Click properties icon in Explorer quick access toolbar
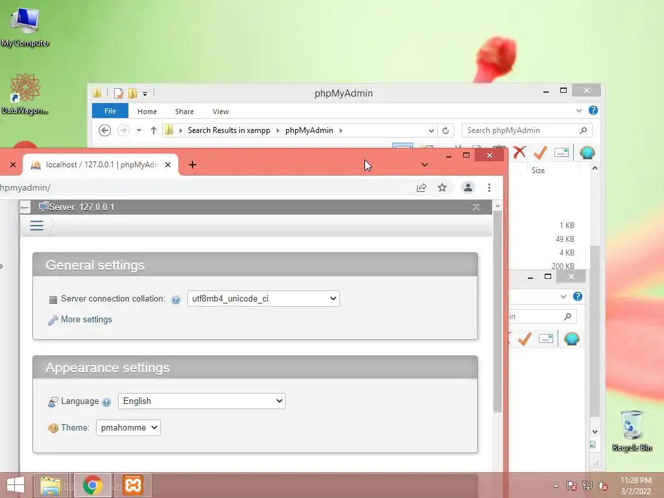The image size is (664, 498). [119, 93]
